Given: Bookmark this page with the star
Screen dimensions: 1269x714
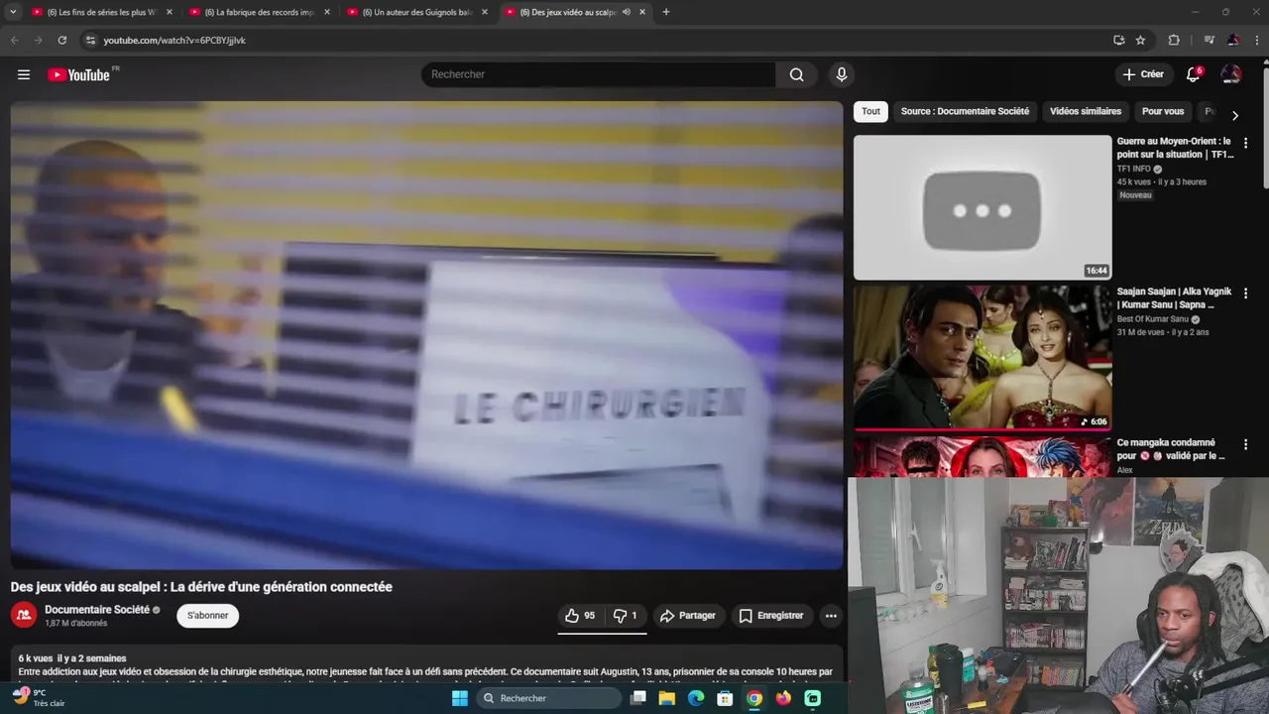Looking at the screenshot, I should 1140,40.
